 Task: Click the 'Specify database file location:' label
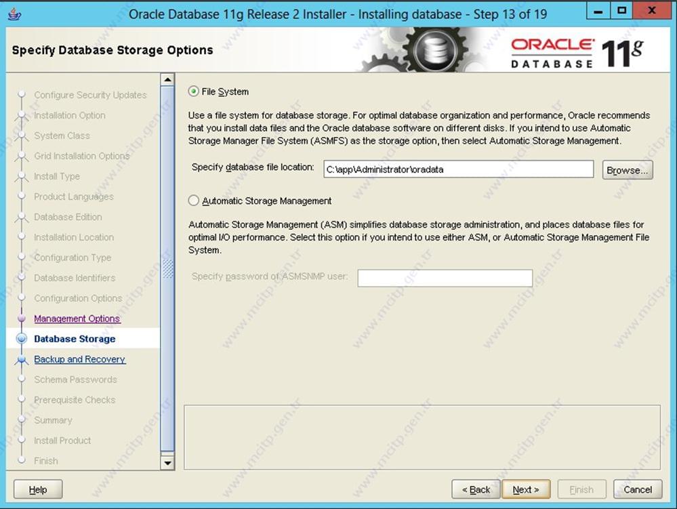[253, 167]
